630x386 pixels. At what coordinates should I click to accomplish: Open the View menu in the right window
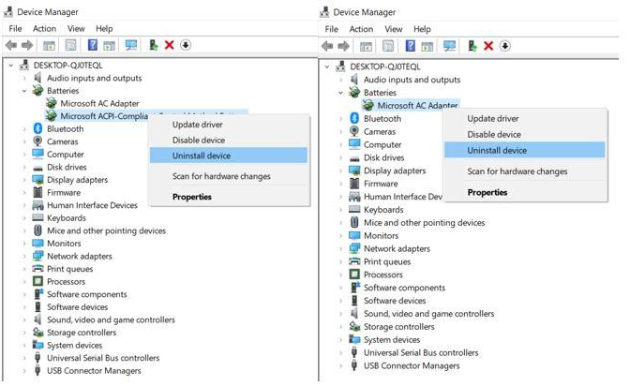coord(394,29)
